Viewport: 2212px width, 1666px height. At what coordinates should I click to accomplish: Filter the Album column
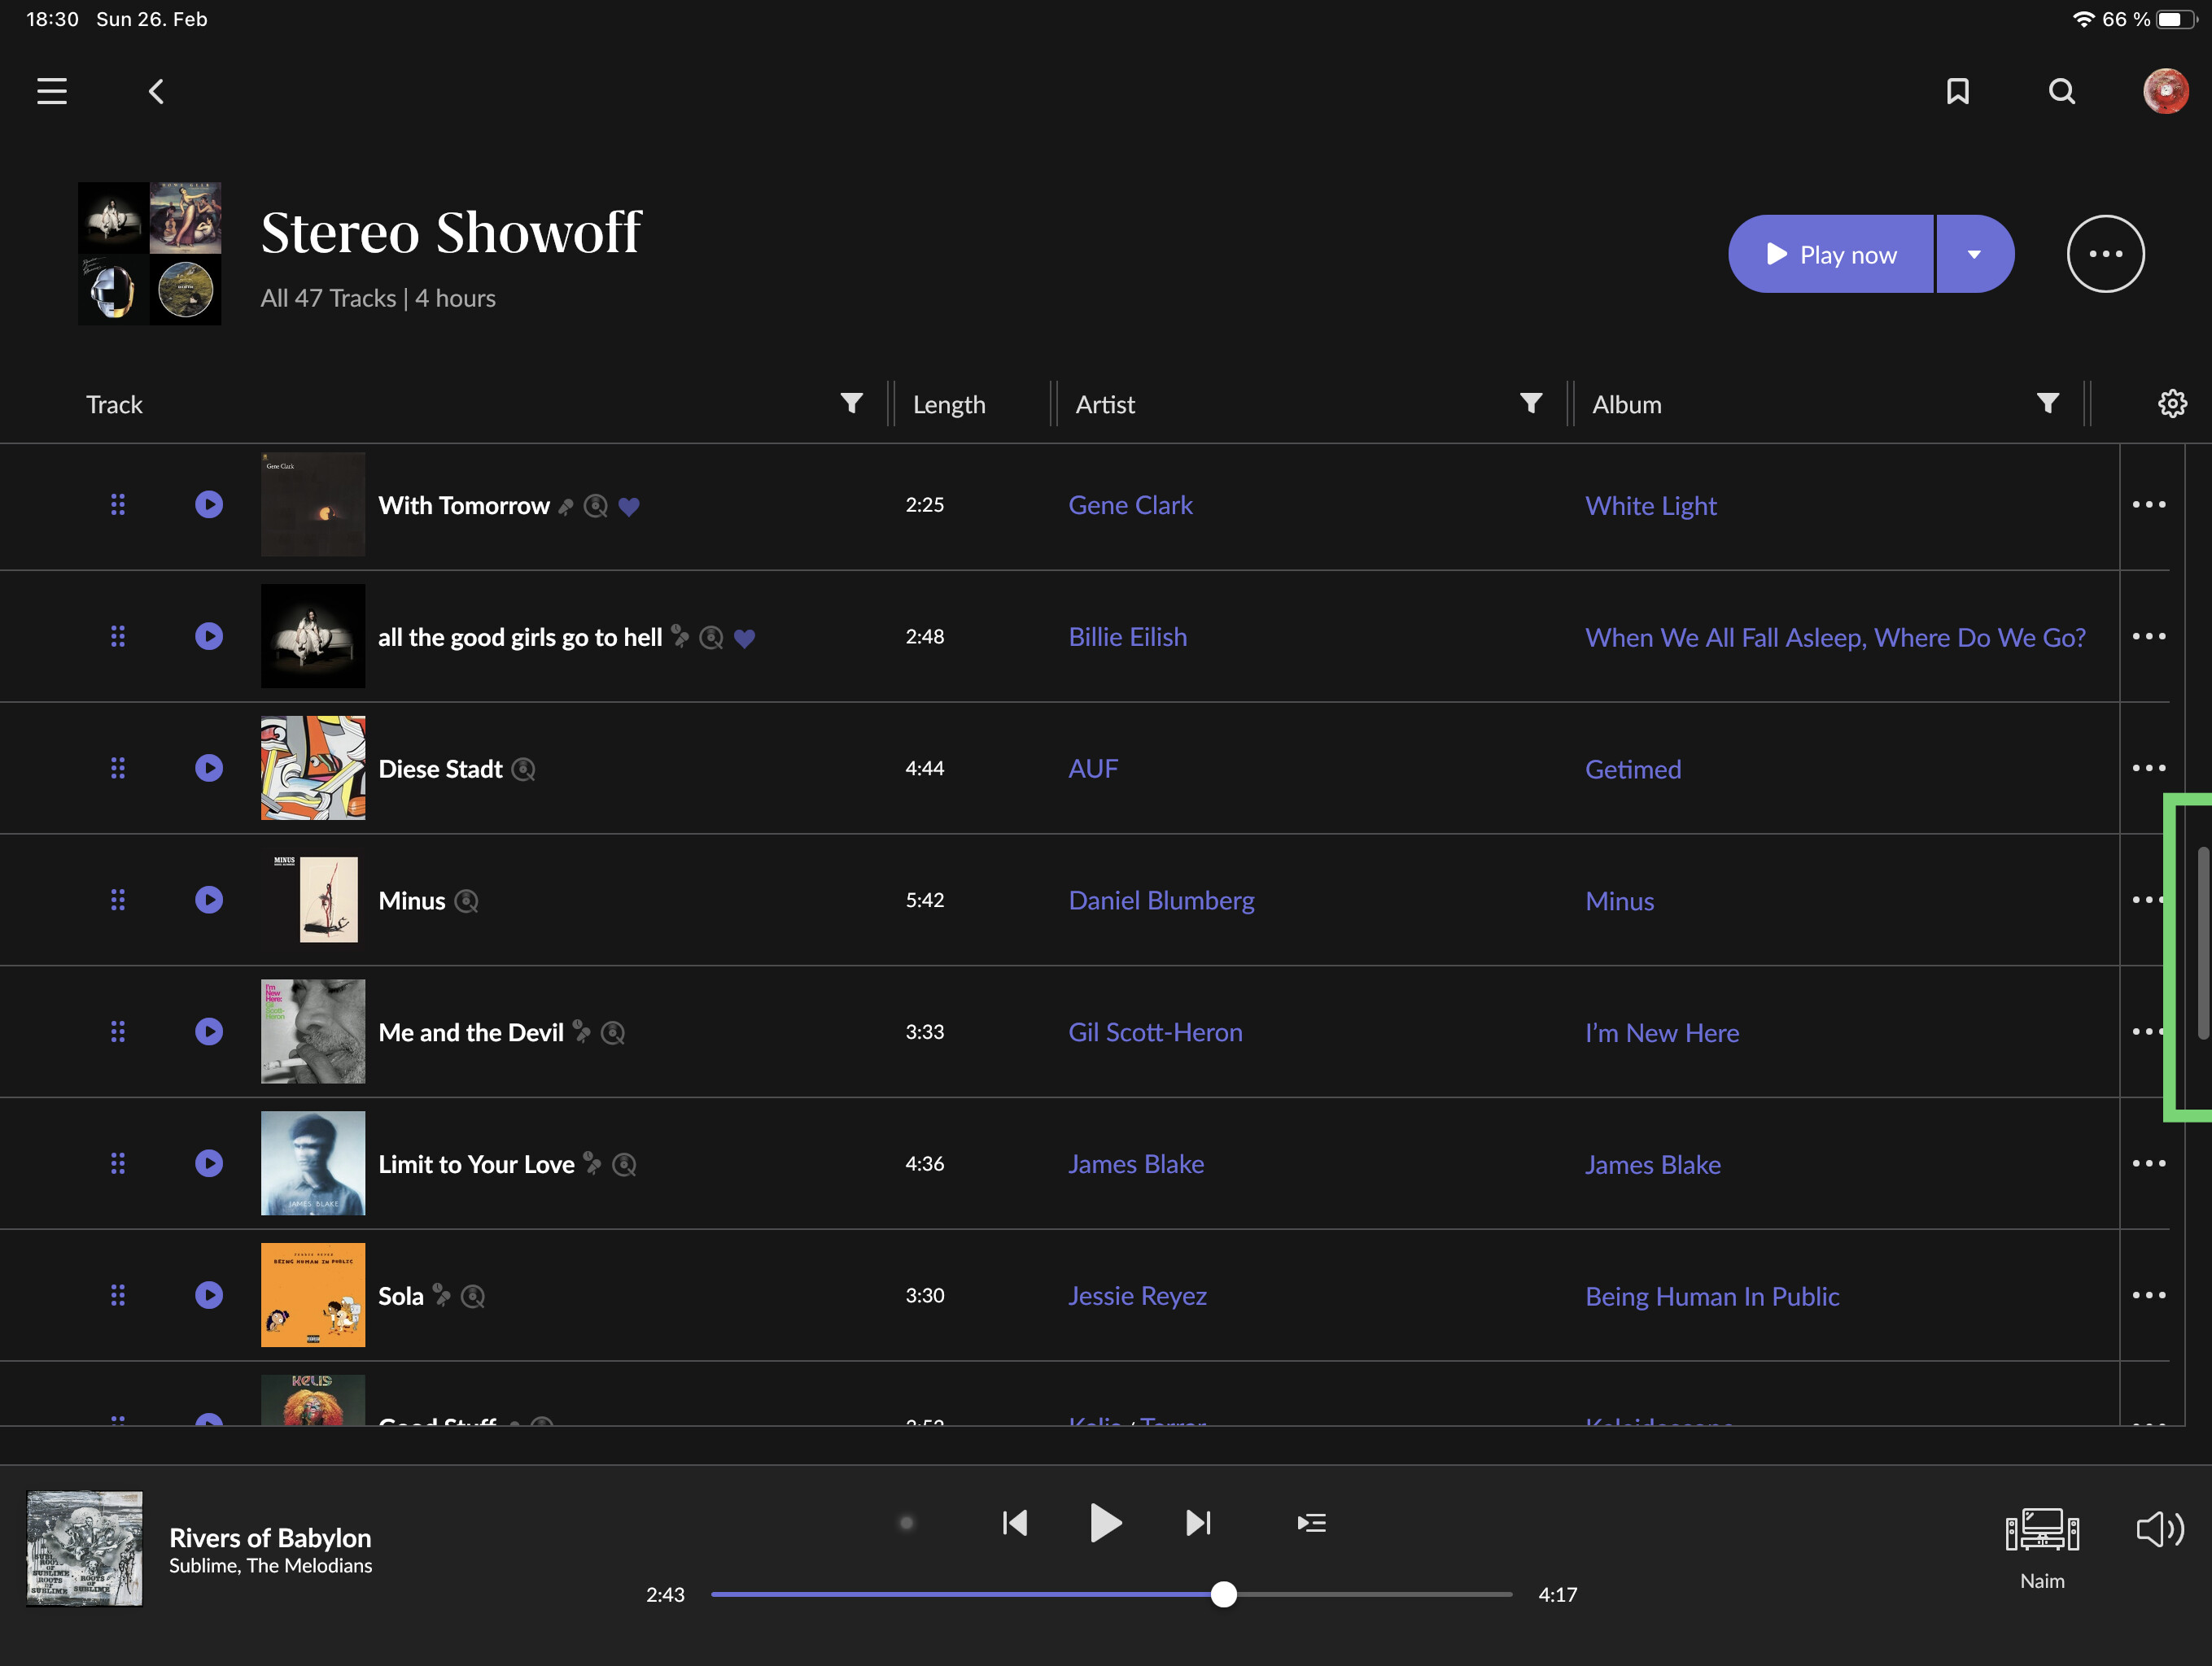pos(2047,403)
